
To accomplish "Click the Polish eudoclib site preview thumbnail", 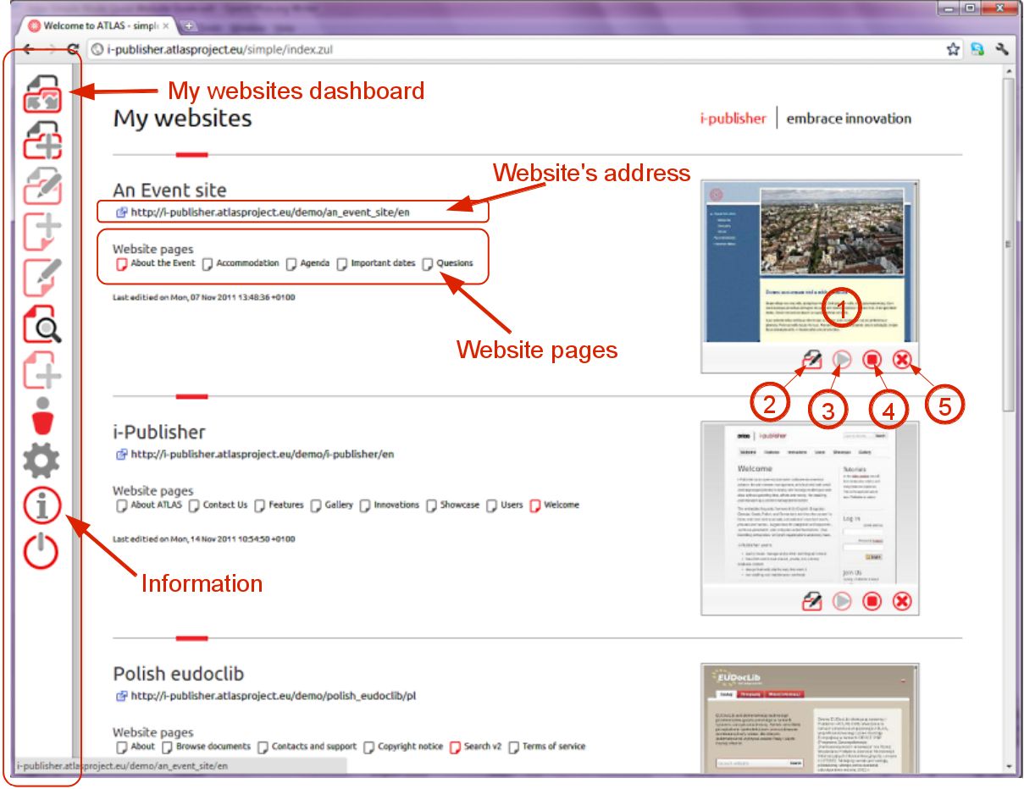I will [810, 720].
